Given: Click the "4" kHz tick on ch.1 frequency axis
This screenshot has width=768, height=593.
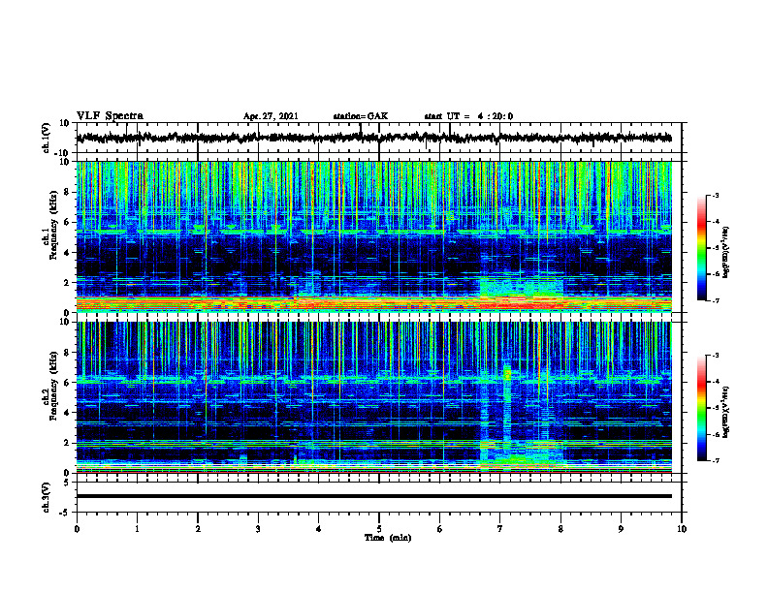Looking at the screenshot, I should tap(67, 253).
